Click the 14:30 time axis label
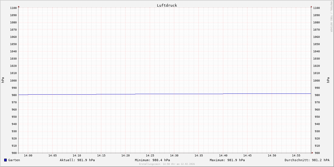Image resolution: width=334 pixels, height=167 pixels. (174, 156)
